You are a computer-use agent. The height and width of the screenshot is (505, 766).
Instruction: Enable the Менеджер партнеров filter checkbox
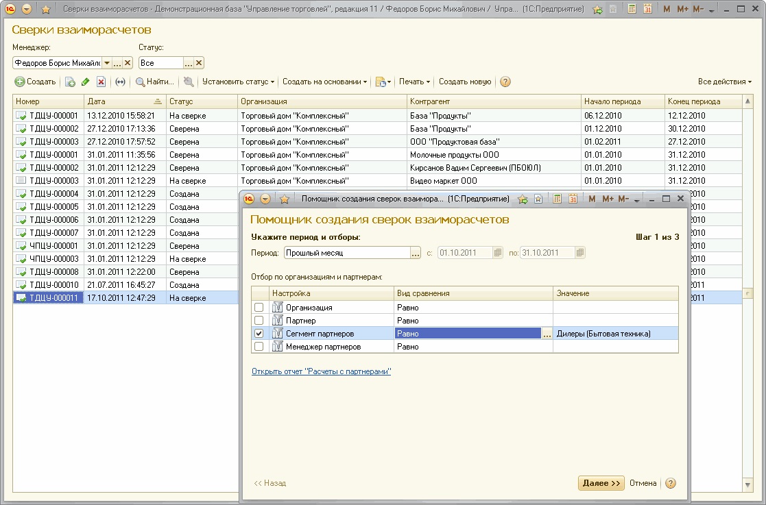(x=259, y=347)
